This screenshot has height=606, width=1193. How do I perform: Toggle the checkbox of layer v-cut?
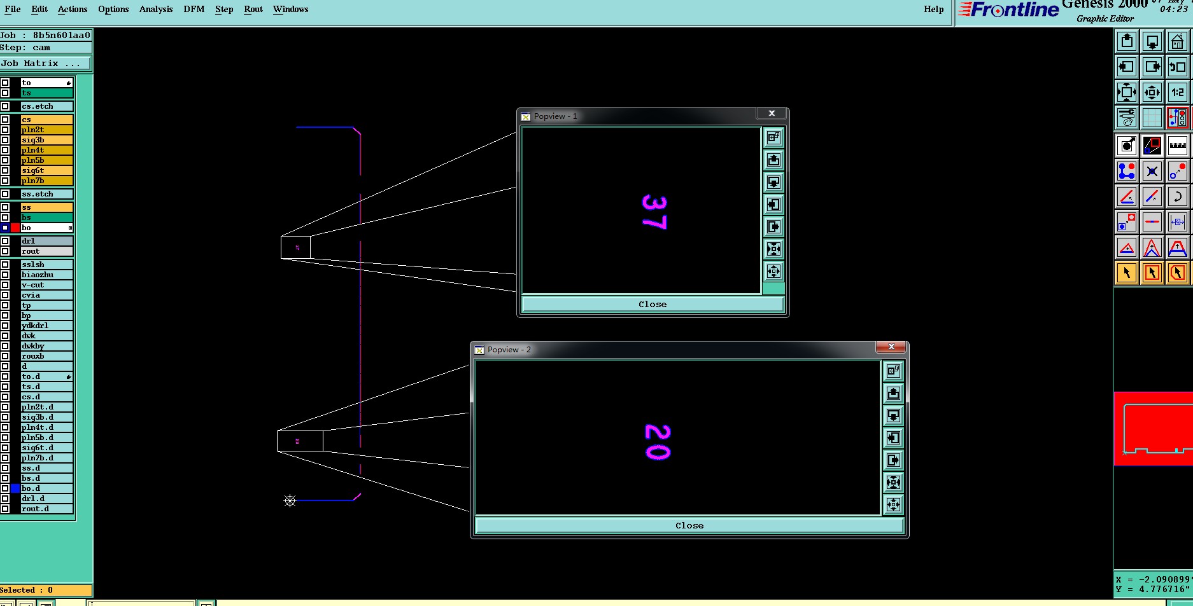point(5,285)
